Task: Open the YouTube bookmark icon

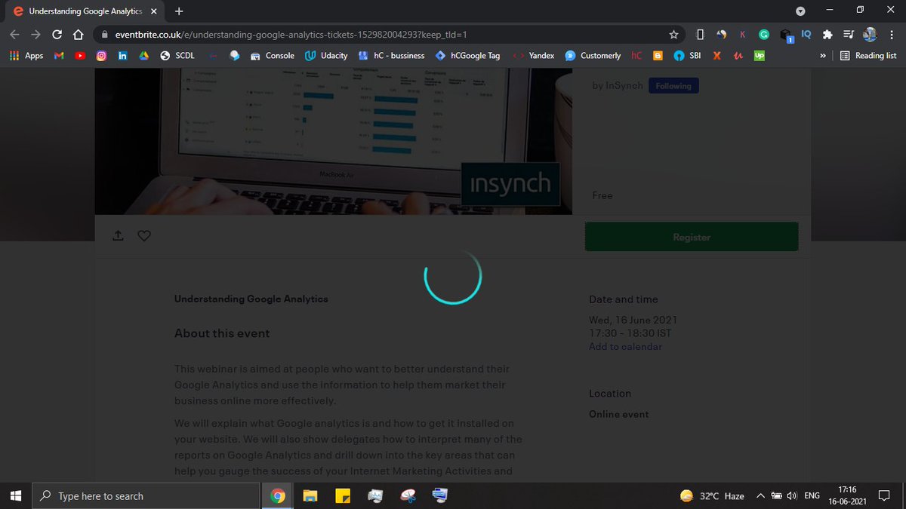Action: (80, 56)
